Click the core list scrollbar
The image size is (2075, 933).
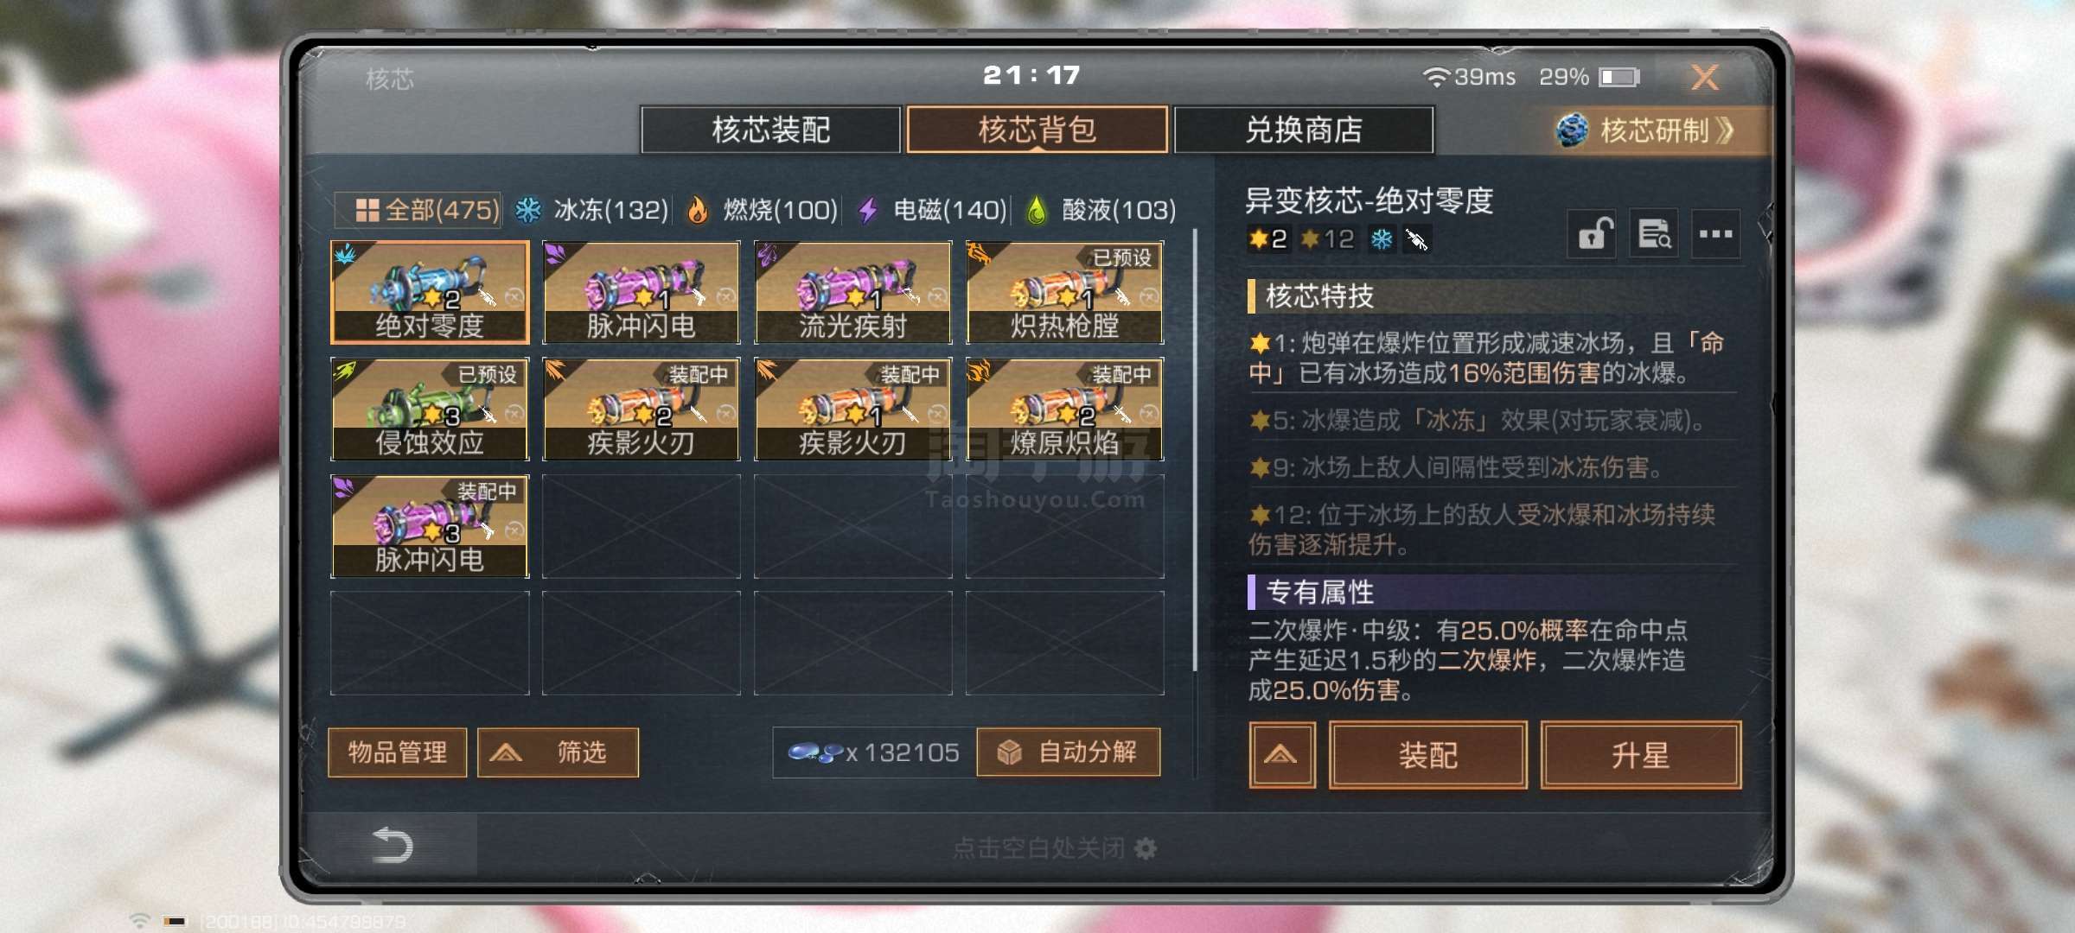1195,449
